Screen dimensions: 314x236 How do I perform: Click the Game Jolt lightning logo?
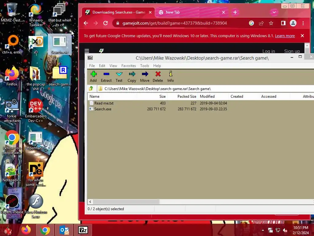tap(101, 51)
